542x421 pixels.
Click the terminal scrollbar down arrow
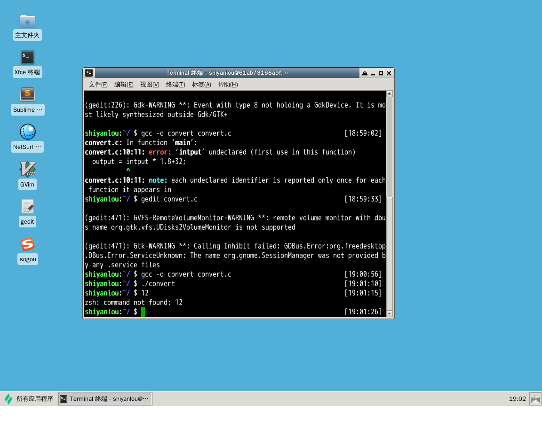pos(389,313)
